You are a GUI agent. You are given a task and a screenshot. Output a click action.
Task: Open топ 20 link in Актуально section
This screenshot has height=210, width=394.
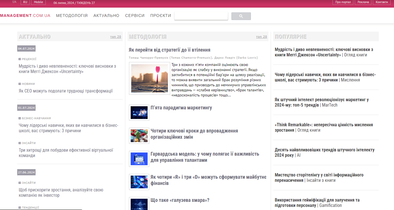point(116,37)
